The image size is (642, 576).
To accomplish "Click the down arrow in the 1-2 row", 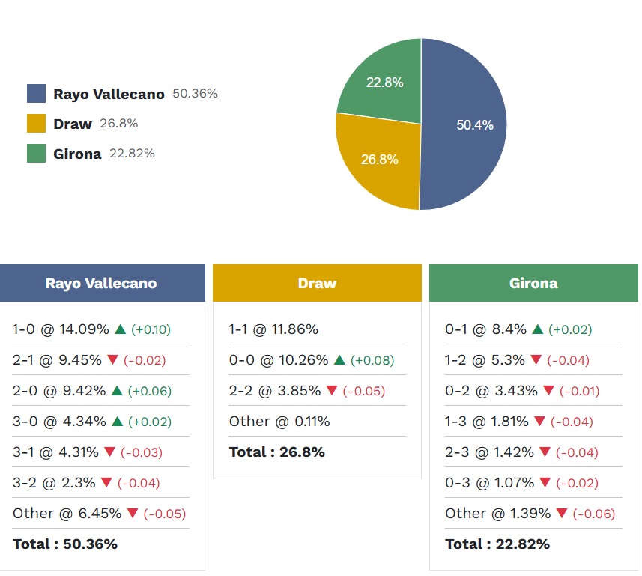I will (x=536, y=359).
